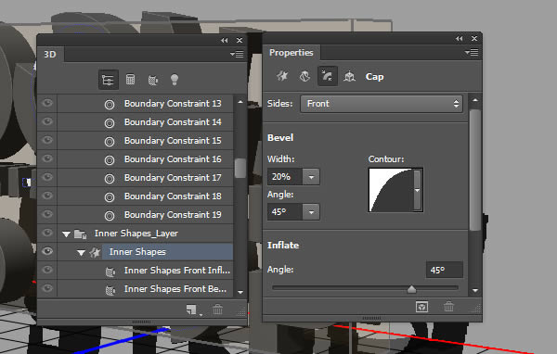Open the Coordinates properties icon
The width and height of the screenshot is (557, 354).
coord(350,76)
